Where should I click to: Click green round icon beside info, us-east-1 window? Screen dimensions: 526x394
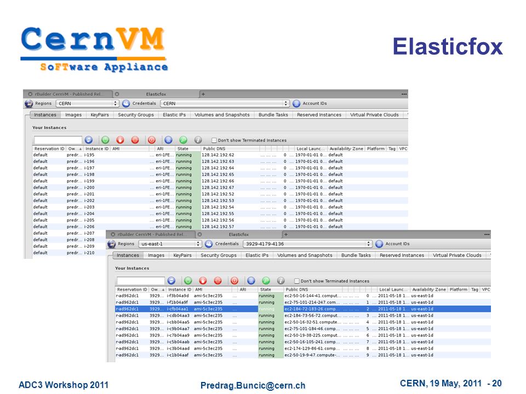coord(266,281)
